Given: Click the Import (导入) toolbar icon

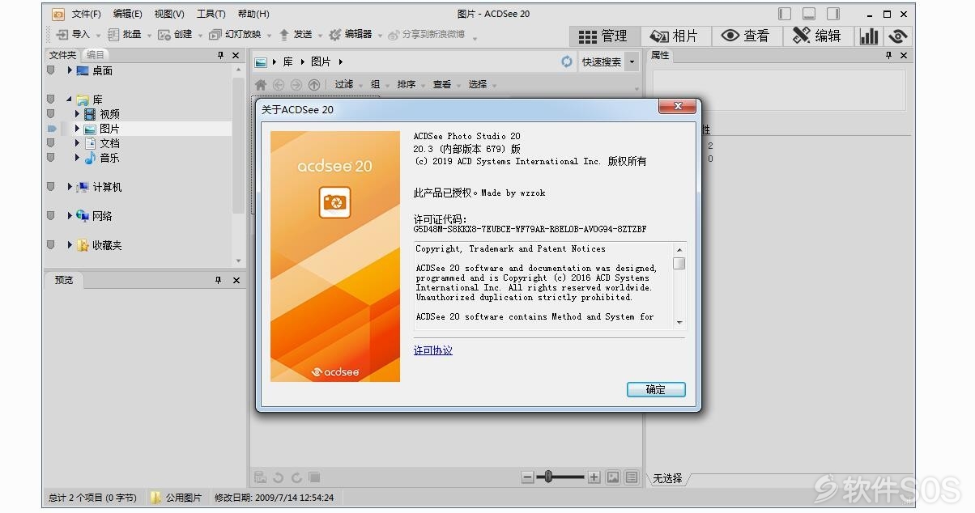Looking at the screenshot, I should (62, 35).
